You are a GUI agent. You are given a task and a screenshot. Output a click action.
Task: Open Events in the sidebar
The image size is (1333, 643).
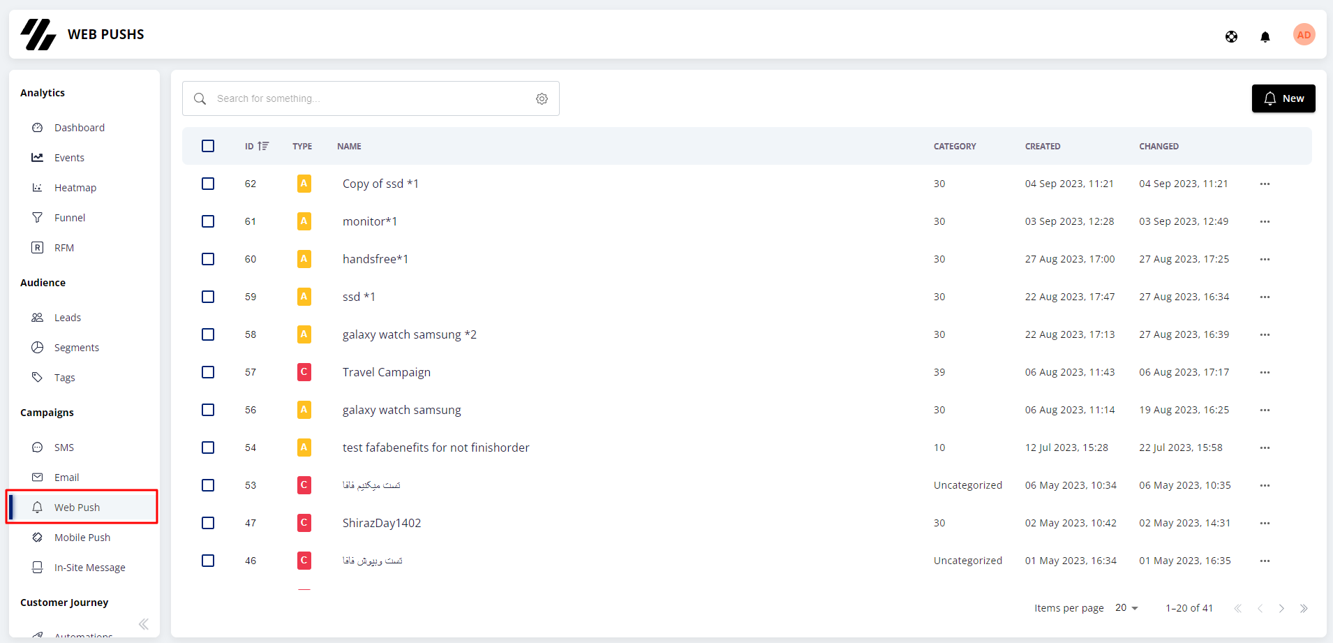69,158
